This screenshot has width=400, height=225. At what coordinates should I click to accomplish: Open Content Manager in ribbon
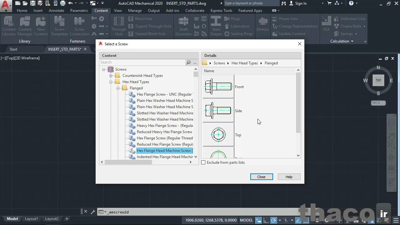click(x=25, y=26)
